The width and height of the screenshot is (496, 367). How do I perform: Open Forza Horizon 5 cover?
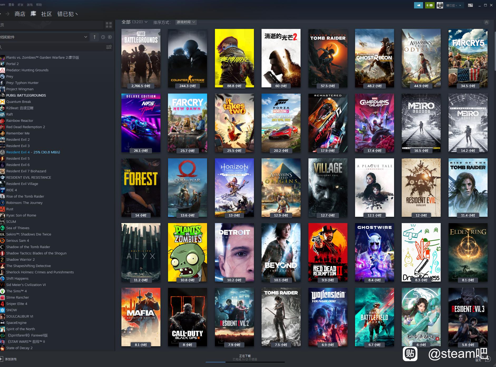281,123
